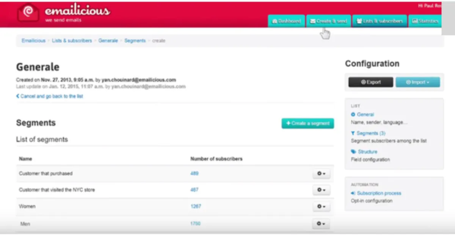The width and height of the screenshot is (455, 235).
Task: Click Cancel and go back to the list
Action: tap(50, 96)
